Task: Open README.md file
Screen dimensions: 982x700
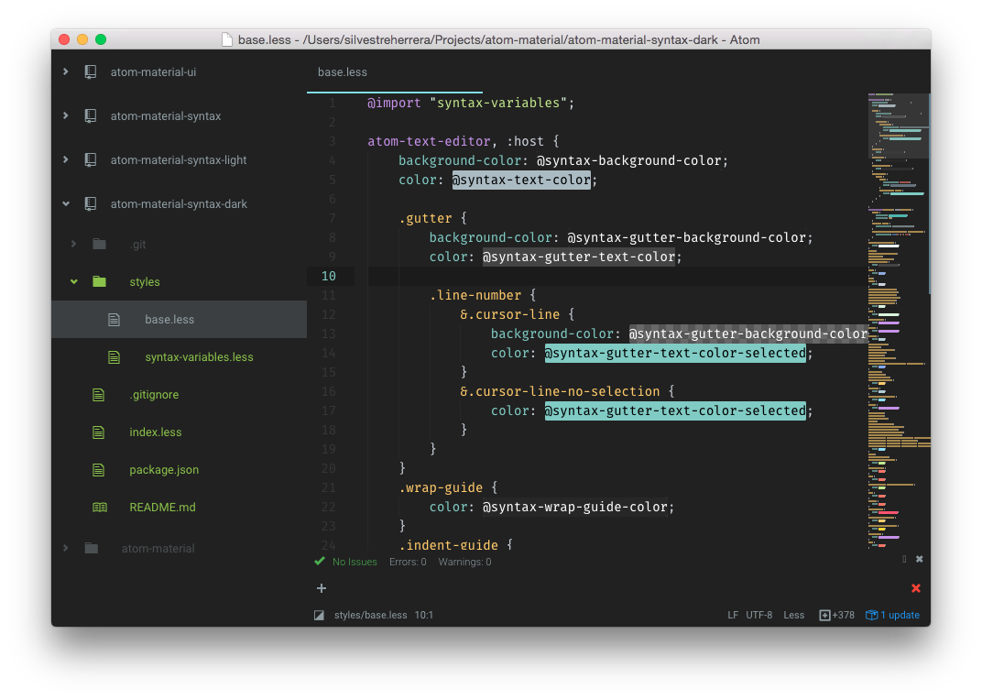Action: [162, 507]
